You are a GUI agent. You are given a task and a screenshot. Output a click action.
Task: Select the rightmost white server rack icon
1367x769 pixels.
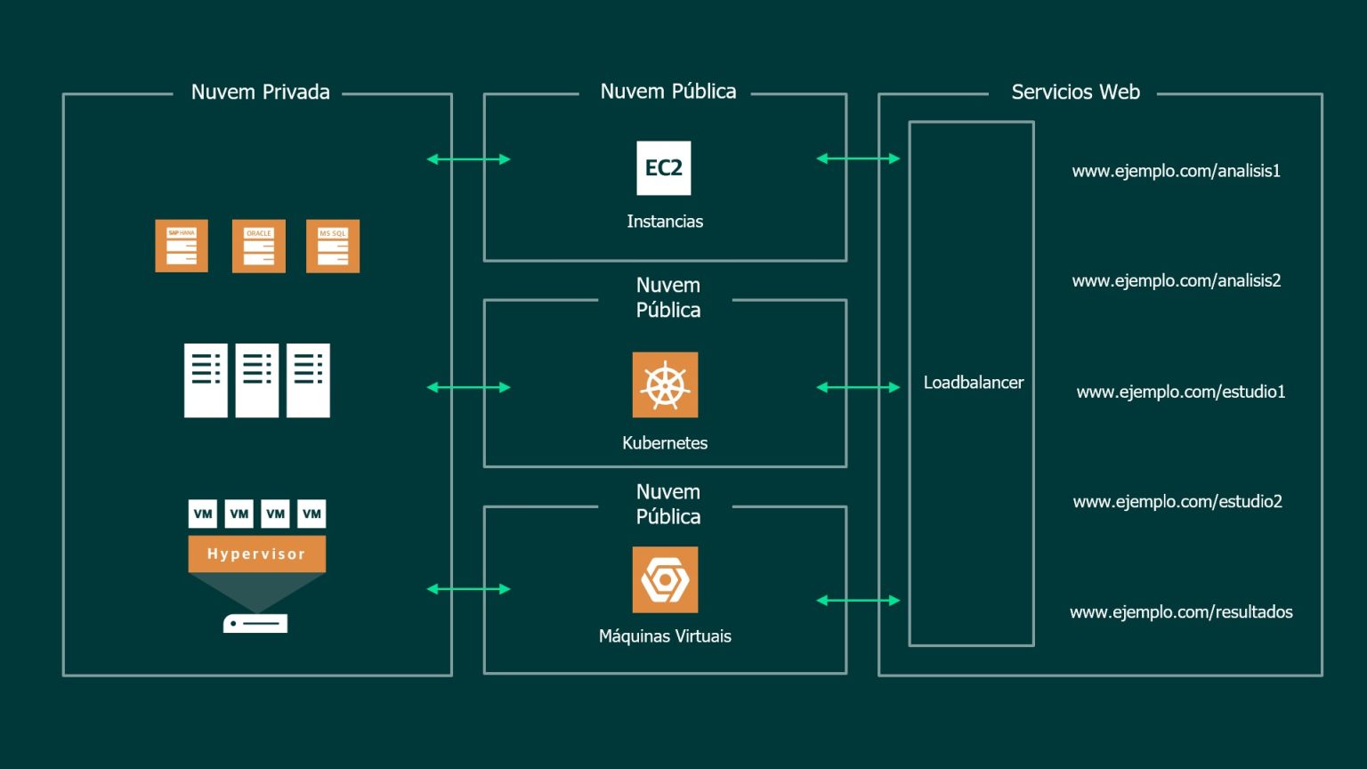point(308,380)
